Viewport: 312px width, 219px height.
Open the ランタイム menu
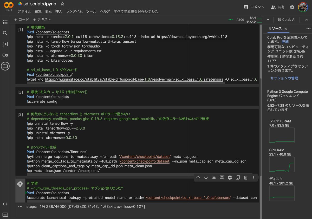[74, 11]
